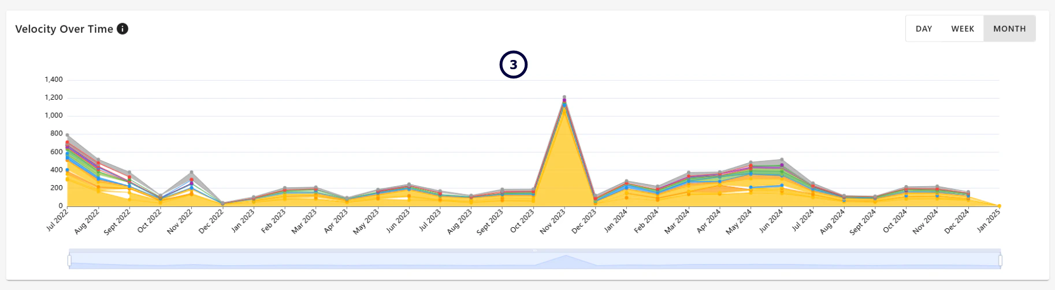Click the left handle of the range slider
The width and height of the screenshot is (1055, 290).
click(69, 261)
